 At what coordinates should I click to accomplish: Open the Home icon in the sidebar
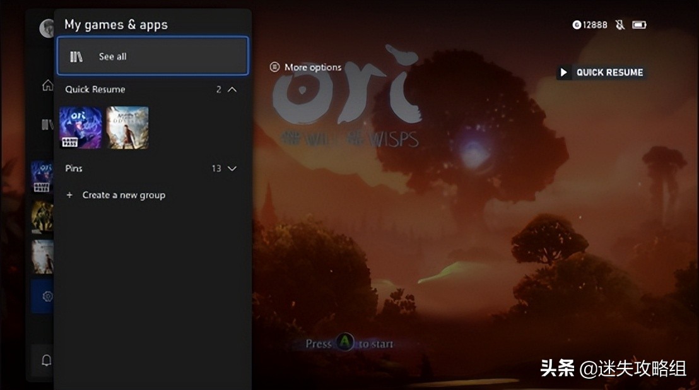click(x=47, y=85)
